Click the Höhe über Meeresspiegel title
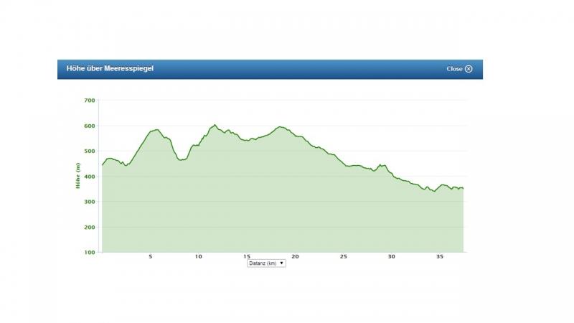The width and height of the screenshot is (574, 323). pyautogui.click(x=110, y=69)
